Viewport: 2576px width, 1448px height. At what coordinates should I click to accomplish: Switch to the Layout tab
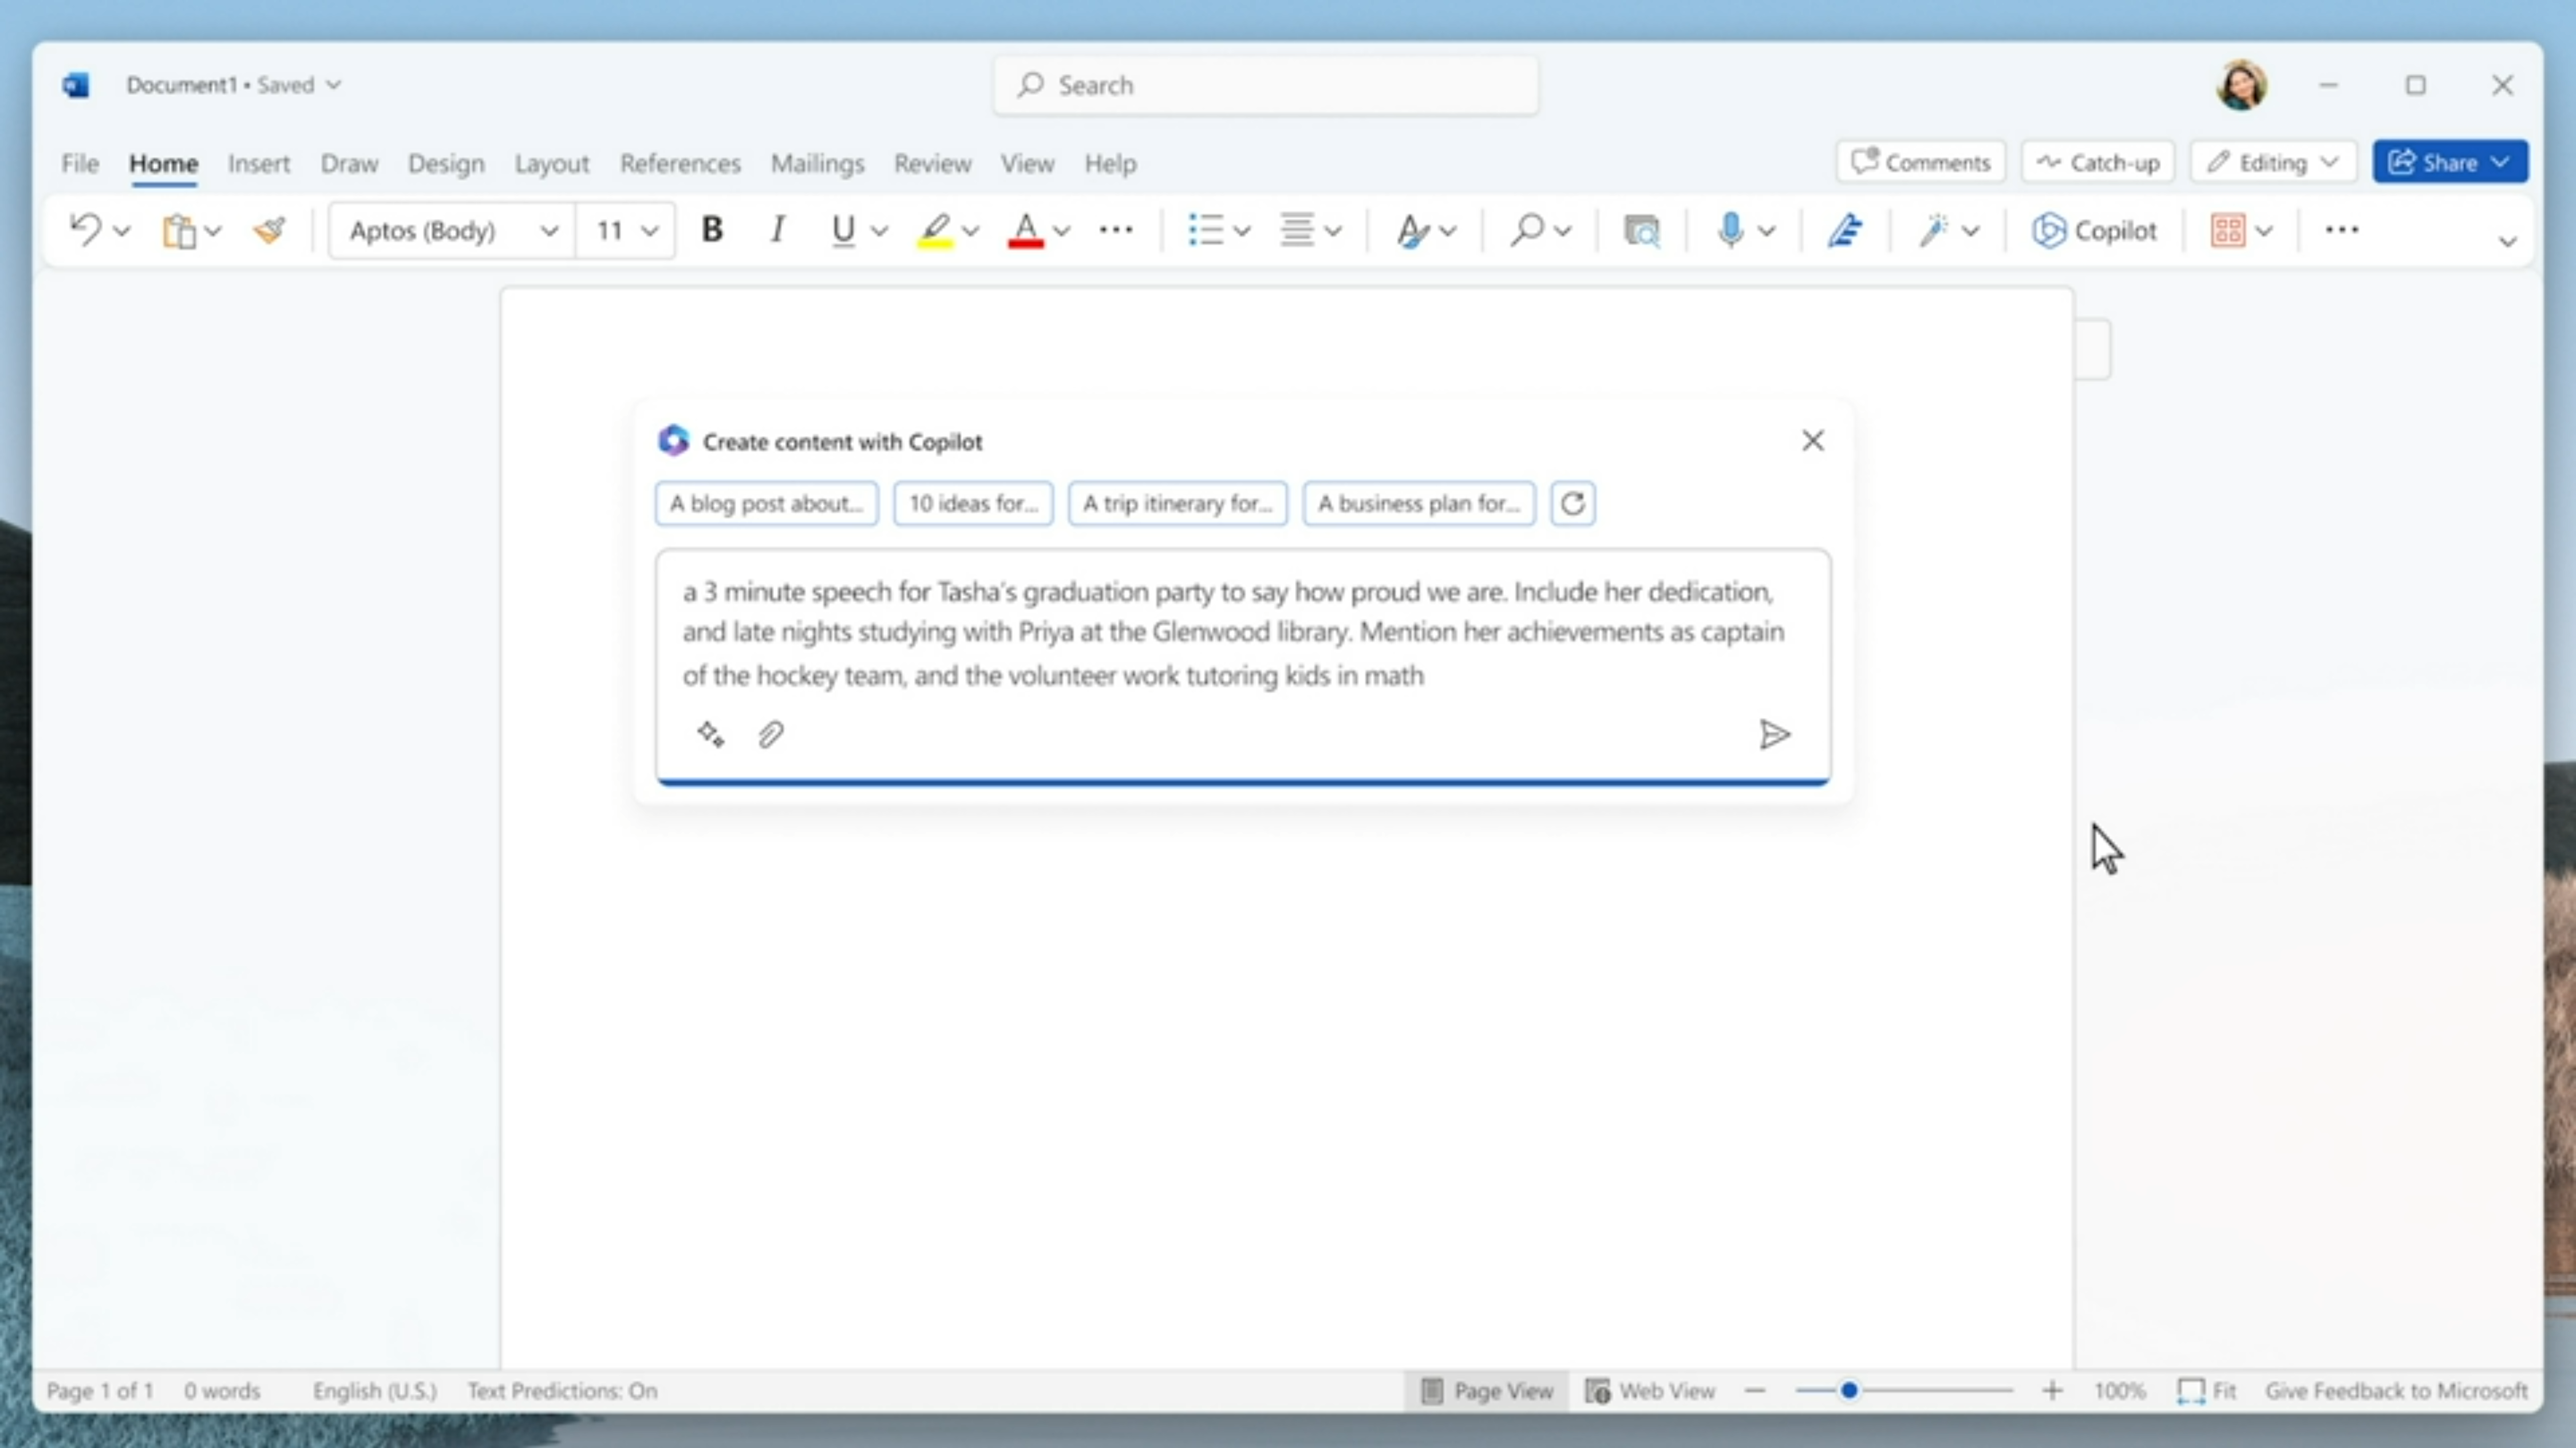coord(552,163)
